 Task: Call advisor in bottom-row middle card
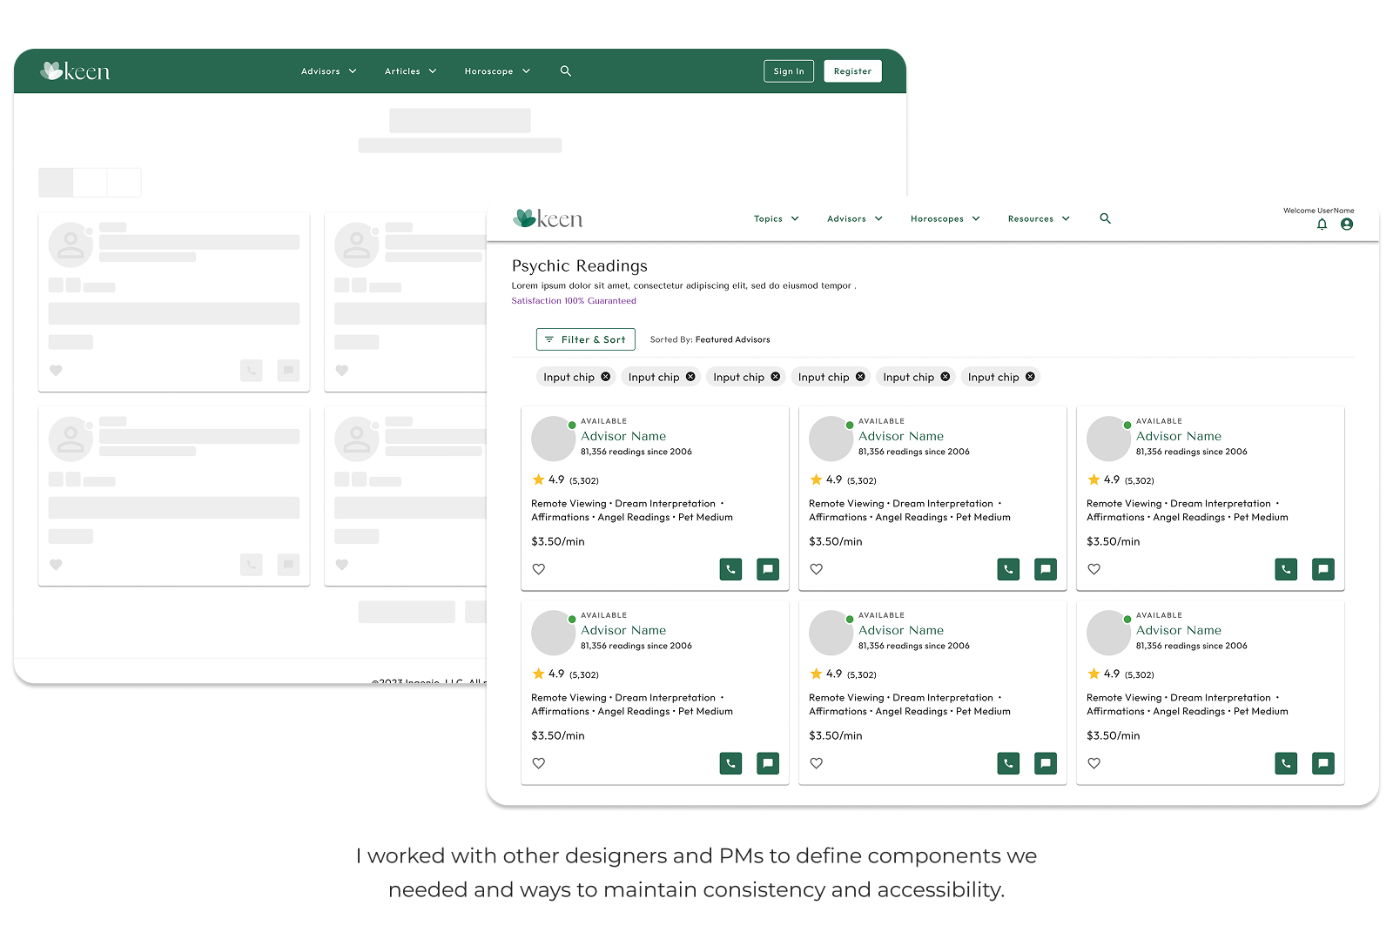pyautogui.click(x=1008, y=763)
